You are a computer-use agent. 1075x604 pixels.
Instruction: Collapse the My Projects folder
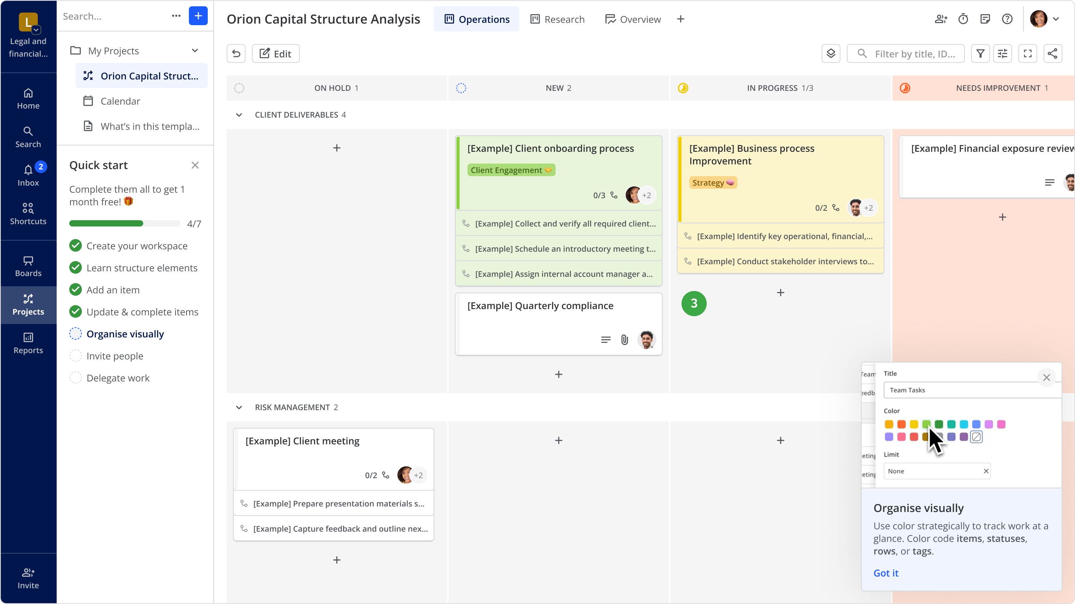(x=195, y=50)
